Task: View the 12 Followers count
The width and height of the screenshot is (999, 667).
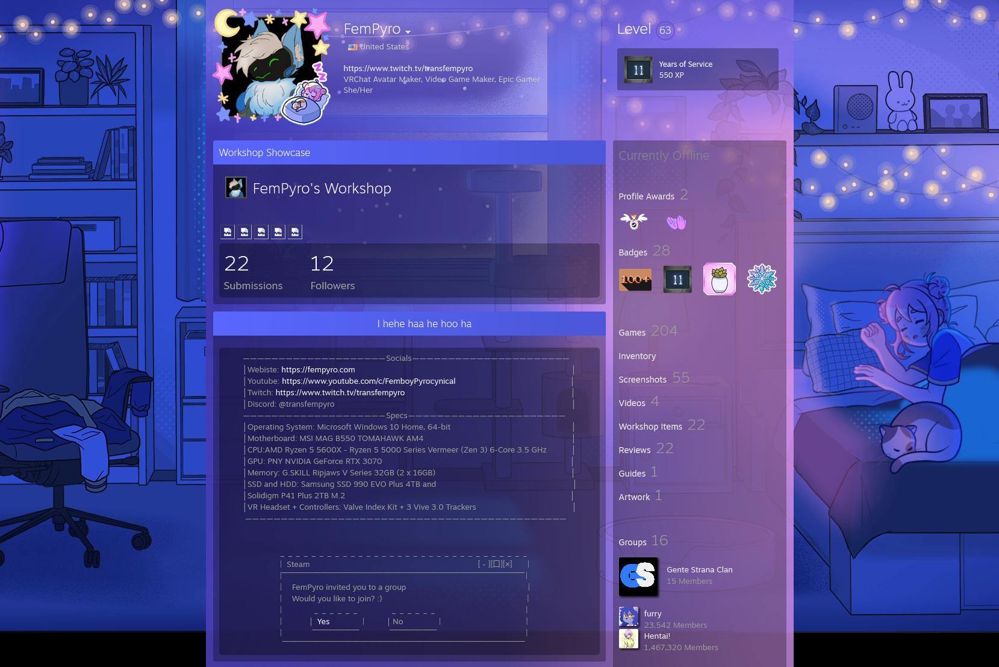Action: (x=332, y=272)
